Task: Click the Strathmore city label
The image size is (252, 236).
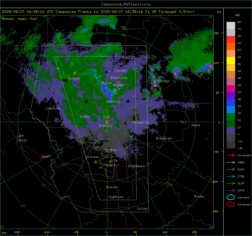Action: point(136,166)
